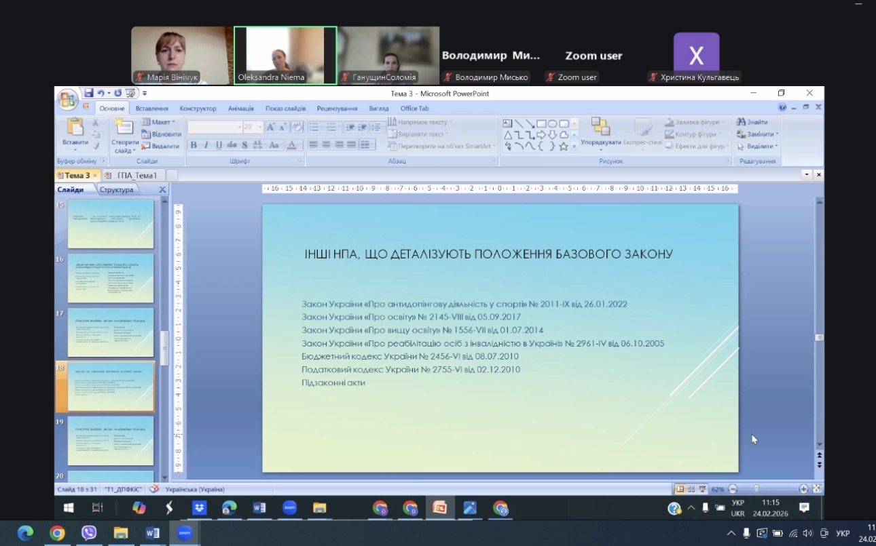The width and height of the screenshot is (876, 546).
Task: Open Viber from the taskbar
Action: (88, 533)
